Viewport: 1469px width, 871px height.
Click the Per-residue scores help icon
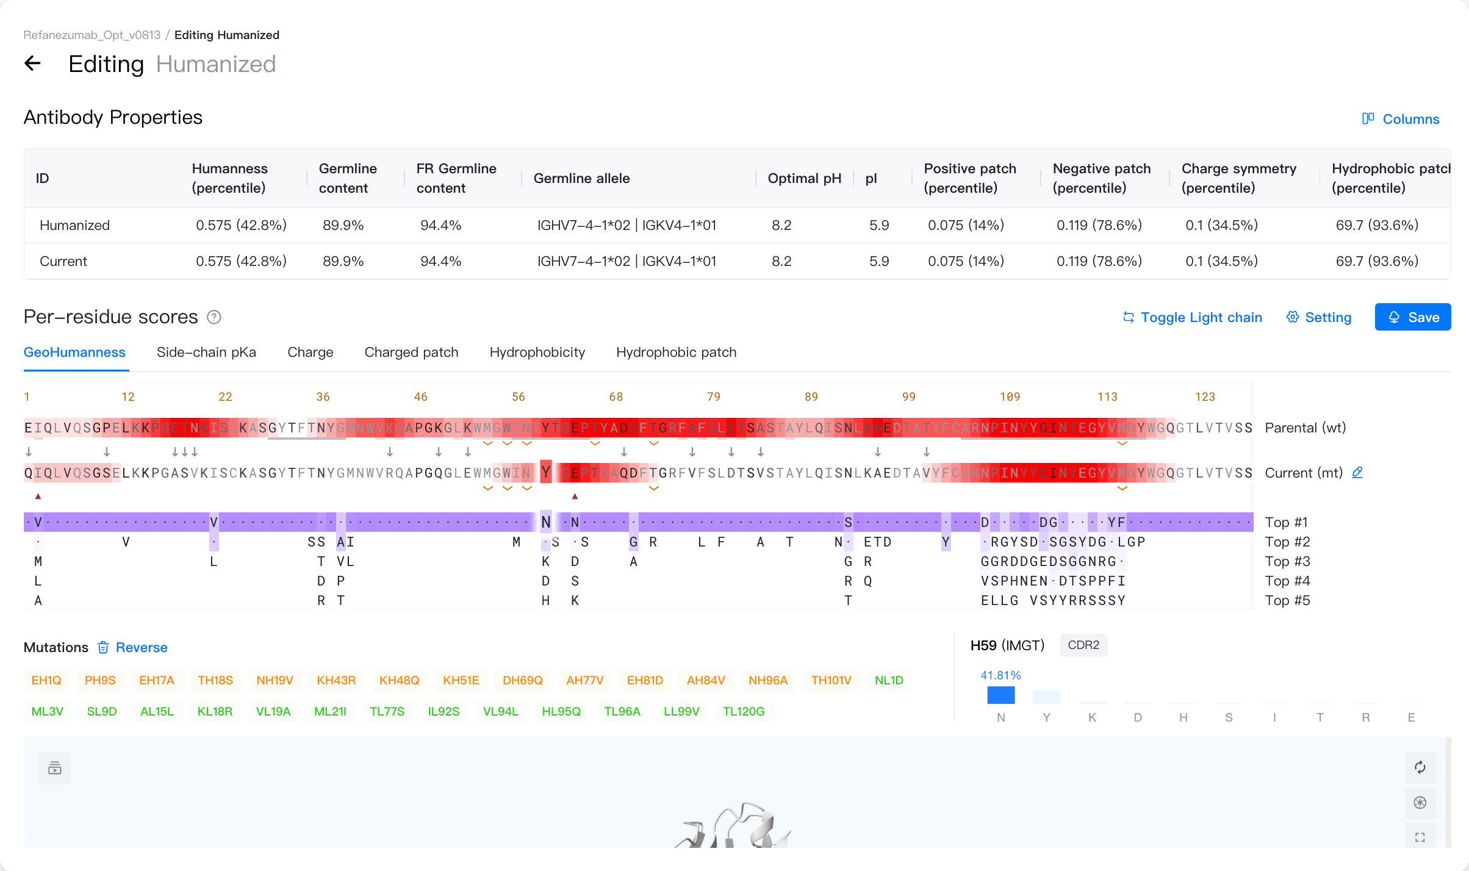(x=214, y=317)
